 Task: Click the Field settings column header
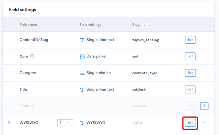[91, 25]
